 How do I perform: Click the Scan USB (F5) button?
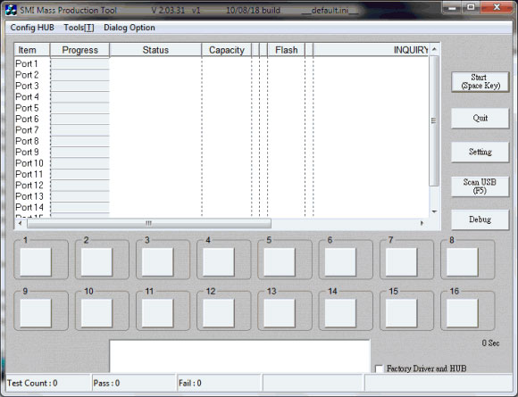pyautogui.click(x=480, y=186)
